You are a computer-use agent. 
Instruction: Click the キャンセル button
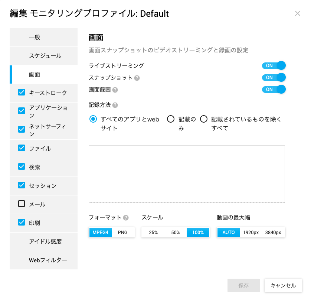(283, 285)
